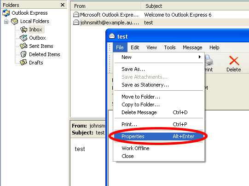249x186 pixels.
Task: Choose Save as Stationery... entry
Action: [159, 85]
